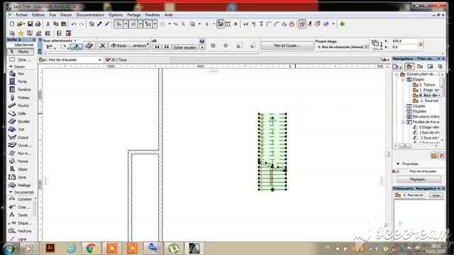Open the Propre étage Rez-de-chaussée dropdown
454x255 pixels.
point(366,47)
